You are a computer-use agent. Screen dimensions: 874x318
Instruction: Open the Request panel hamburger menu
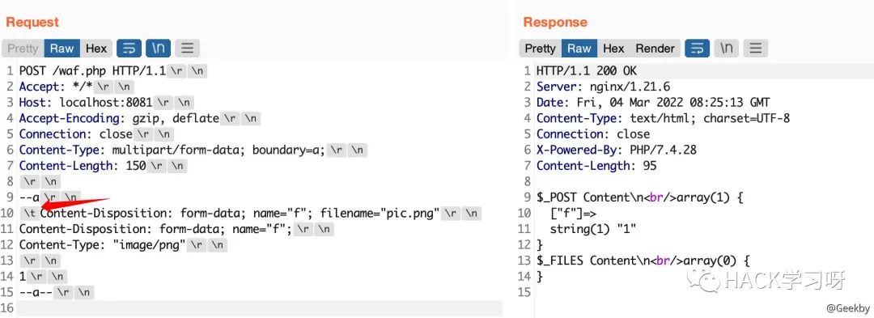coord(187,49)
